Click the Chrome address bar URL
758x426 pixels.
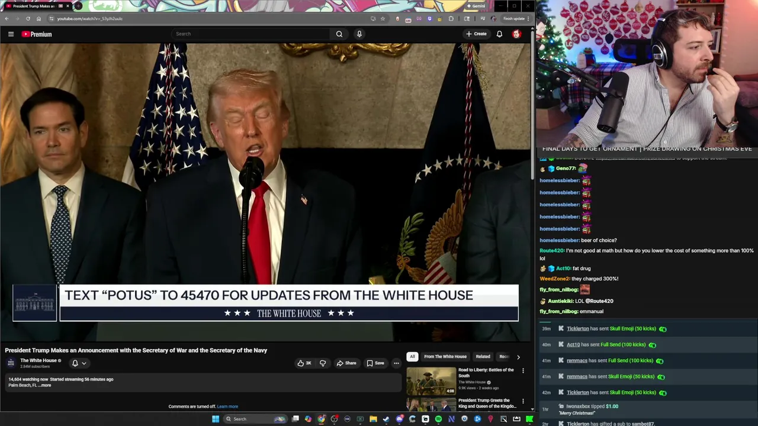[x=90, y=18]
